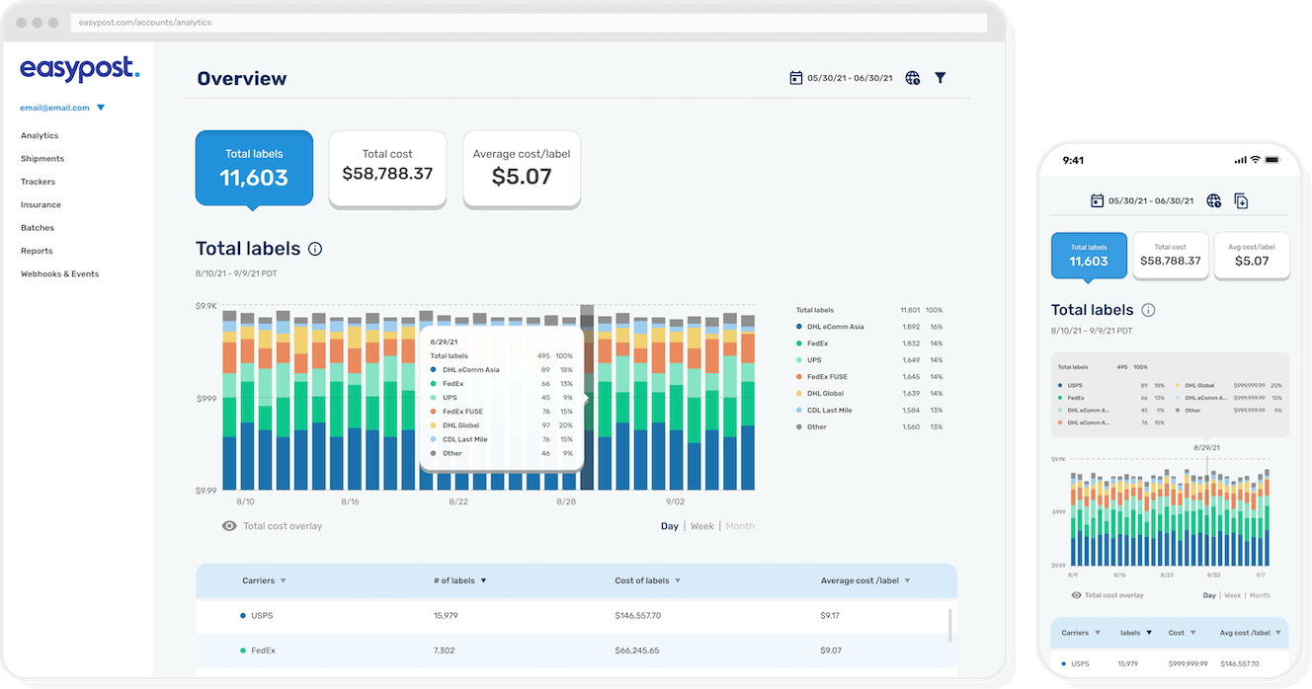Tap the timezone globe icon on the phone
1312x689 pixels.
pos(1214,200)
